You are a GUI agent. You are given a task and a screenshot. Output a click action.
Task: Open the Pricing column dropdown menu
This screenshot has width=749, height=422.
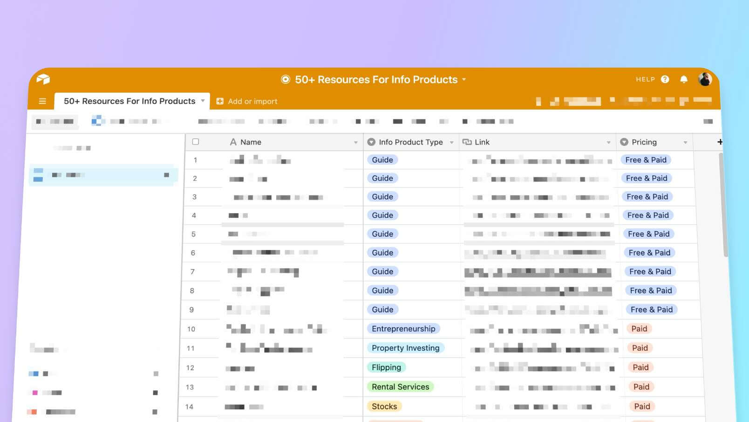click(685, 143)
